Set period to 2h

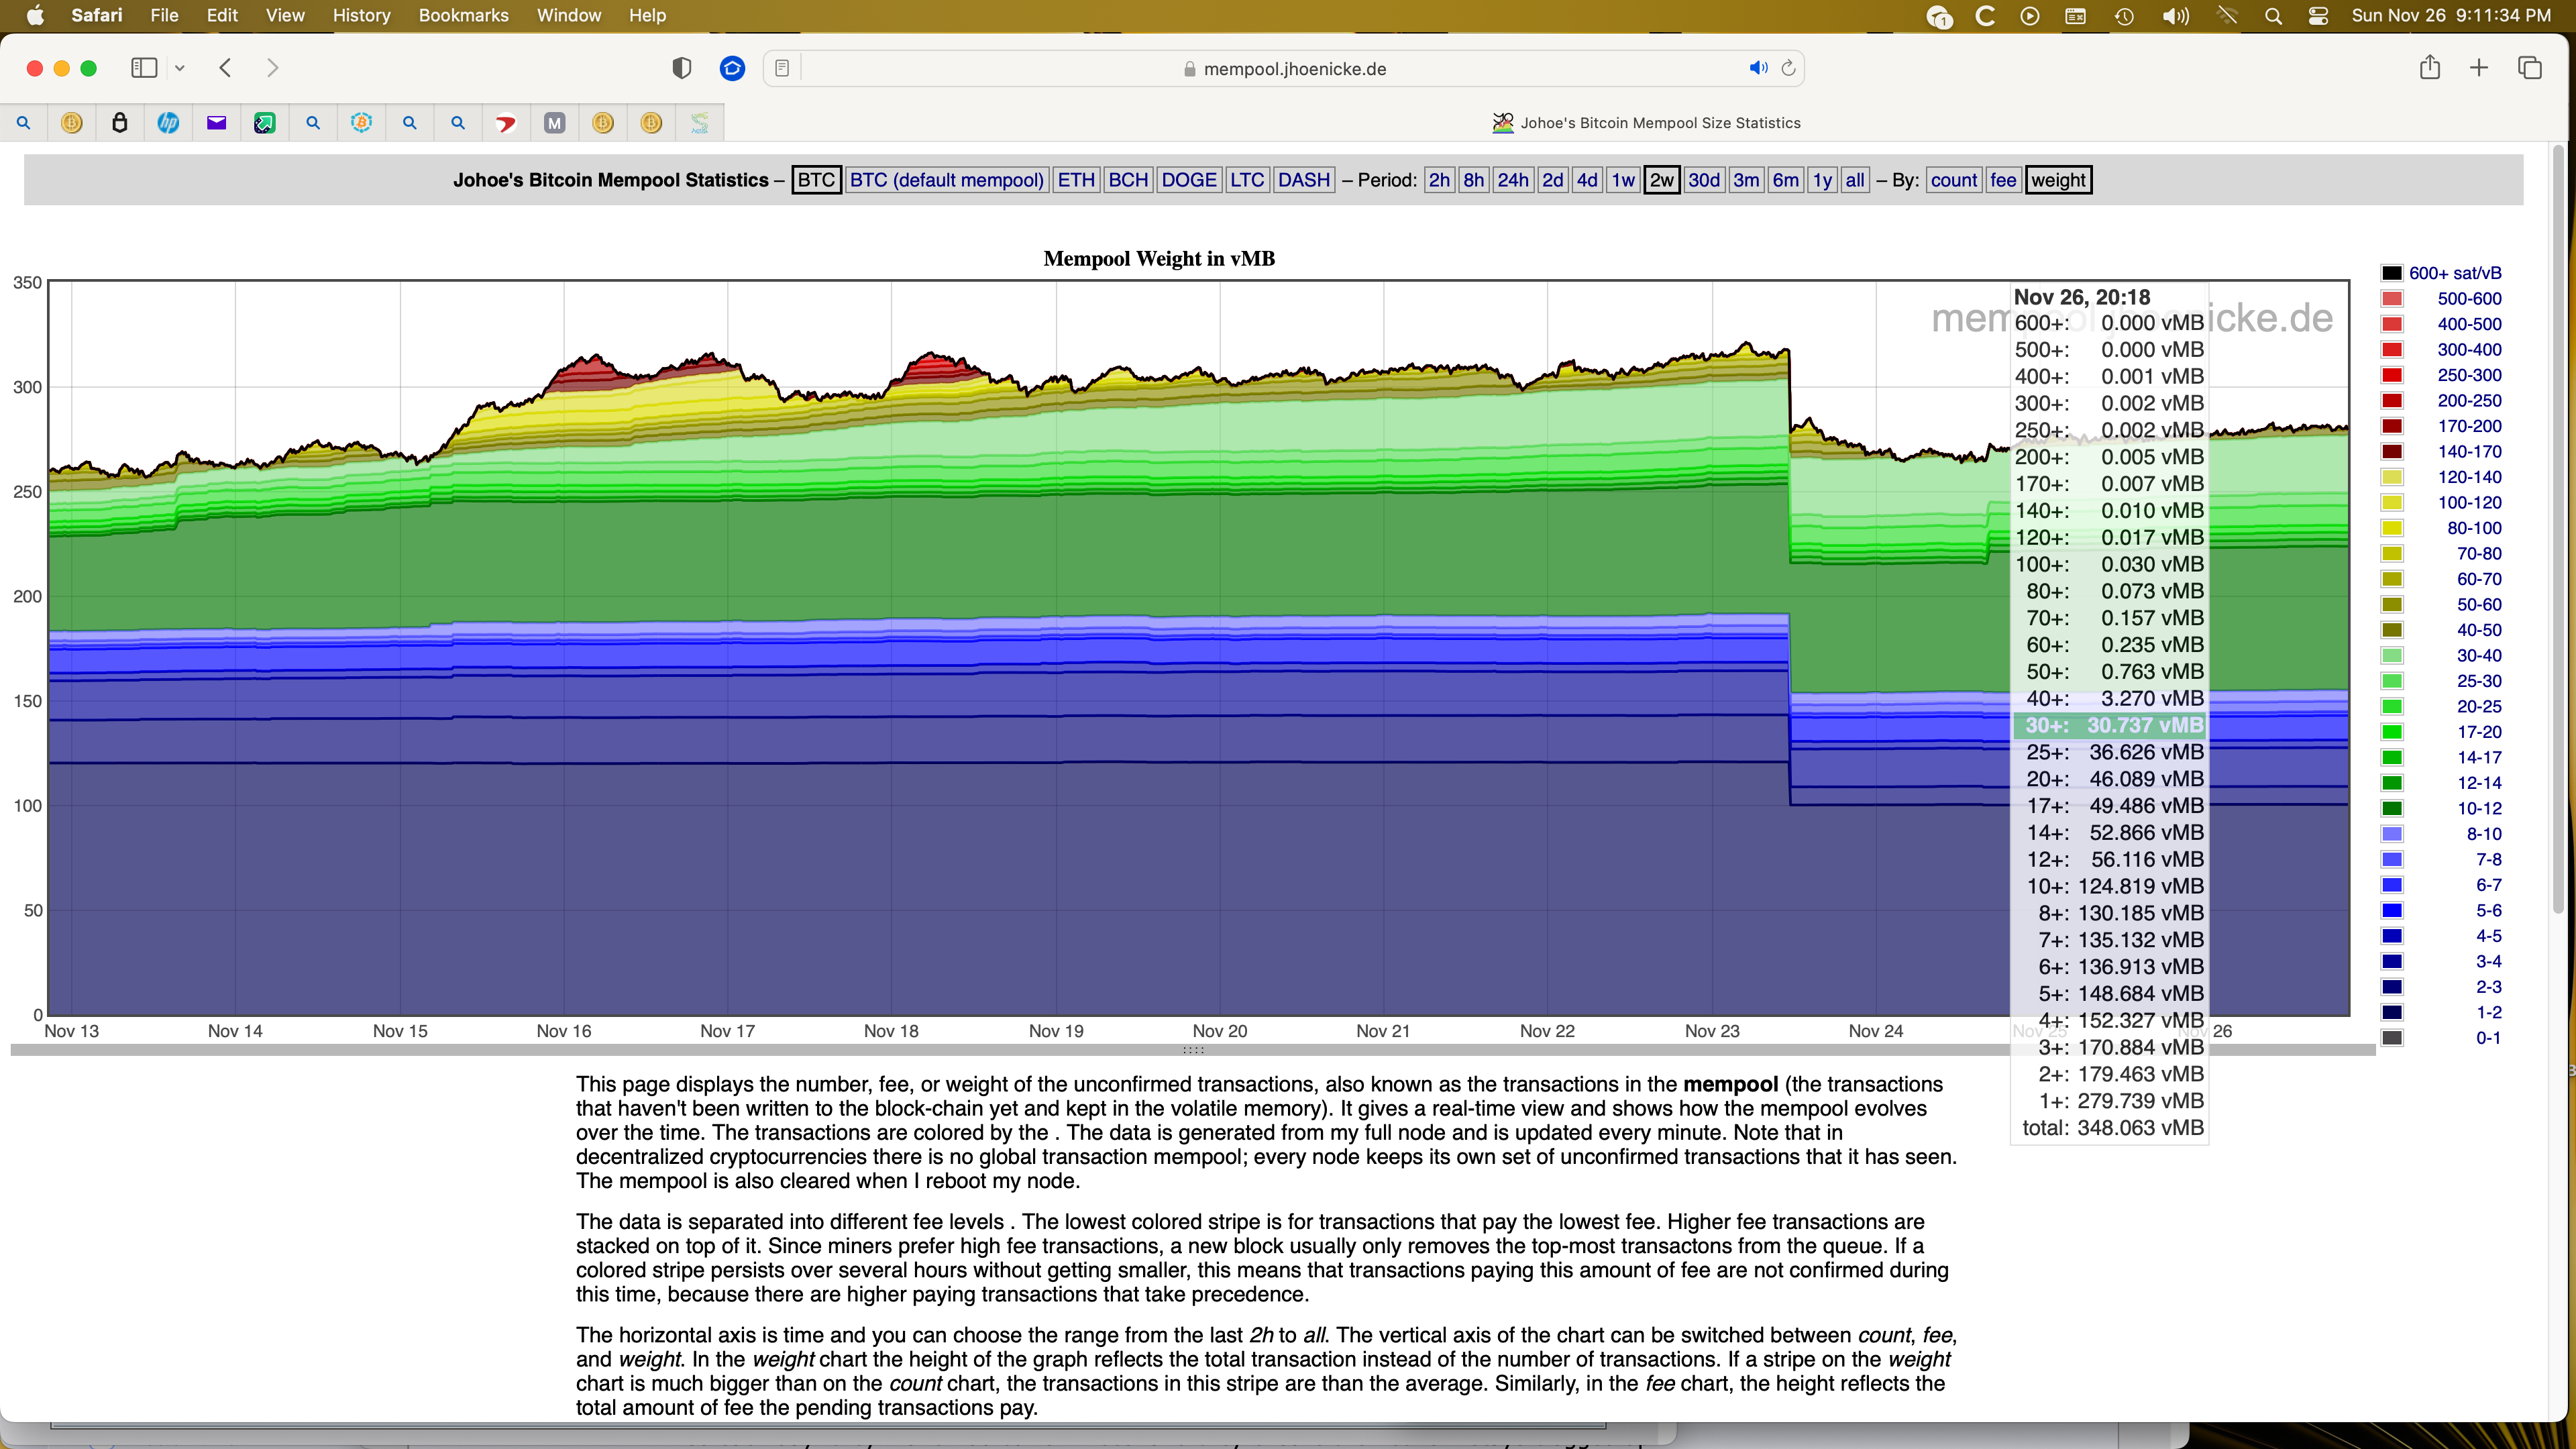pos(1439,180)
